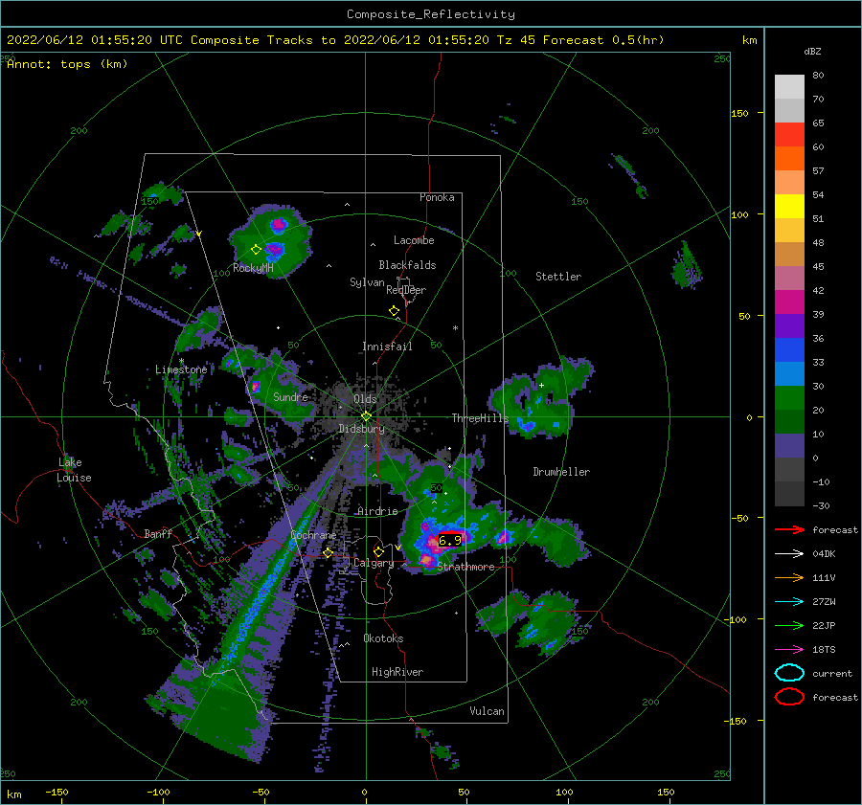The width and height of the screenshot is (862, 805).
Task: Click the red forecast arrow in legend
Action: (789, 529)
